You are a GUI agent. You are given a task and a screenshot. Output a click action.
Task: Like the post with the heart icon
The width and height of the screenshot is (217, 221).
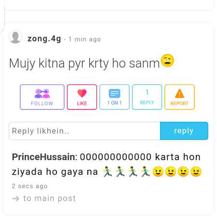82,93
